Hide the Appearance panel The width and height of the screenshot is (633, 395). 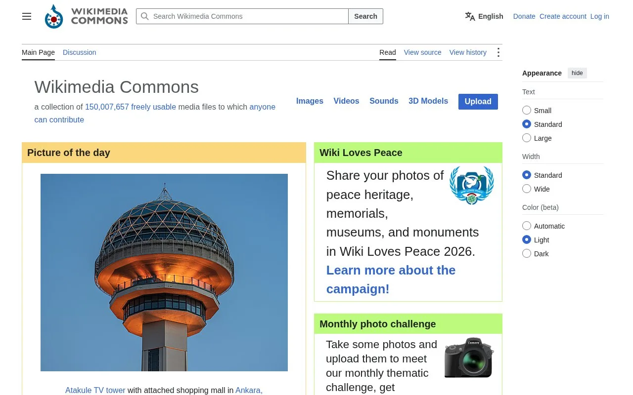[577, 73]
